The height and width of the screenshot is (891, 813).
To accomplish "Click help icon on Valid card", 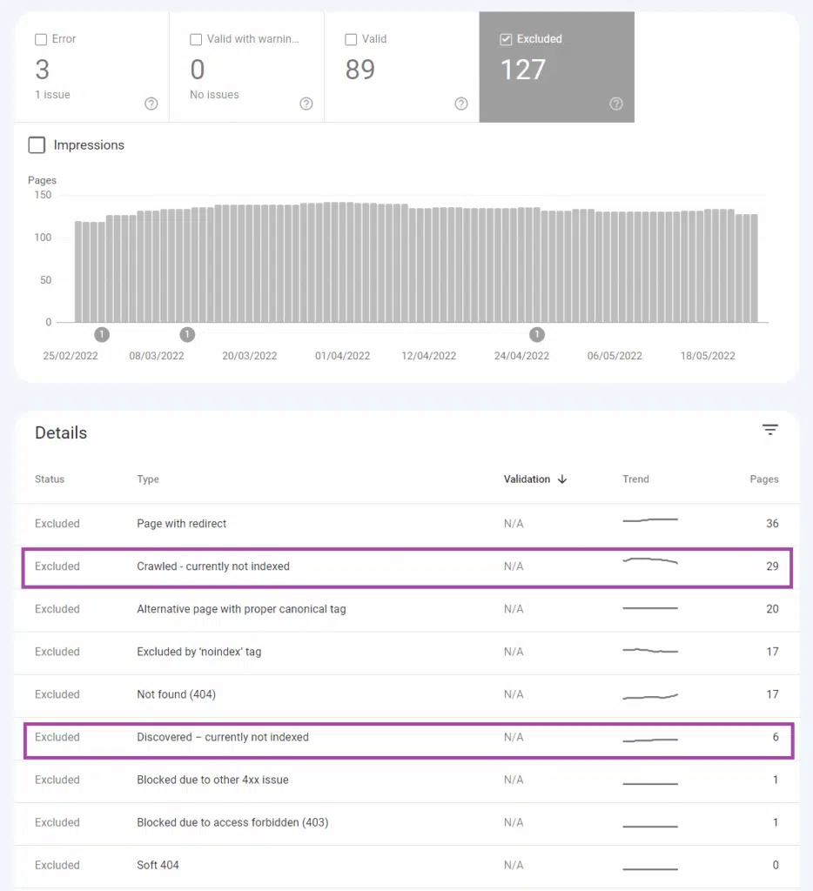I will (461, 104).
